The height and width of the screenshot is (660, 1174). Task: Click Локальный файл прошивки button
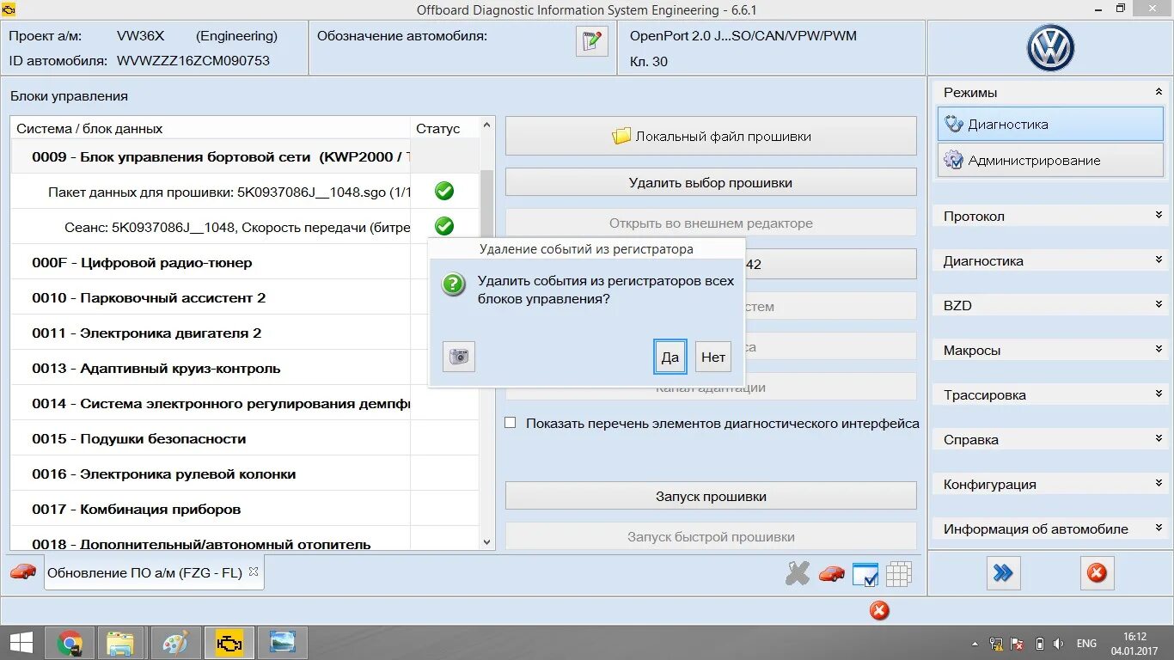(x=711, y=136)
